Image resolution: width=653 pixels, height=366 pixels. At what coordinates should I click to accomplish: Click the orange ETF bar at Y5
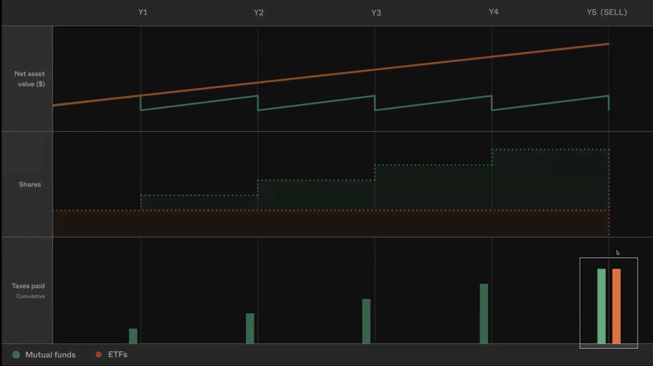point(616,306)
